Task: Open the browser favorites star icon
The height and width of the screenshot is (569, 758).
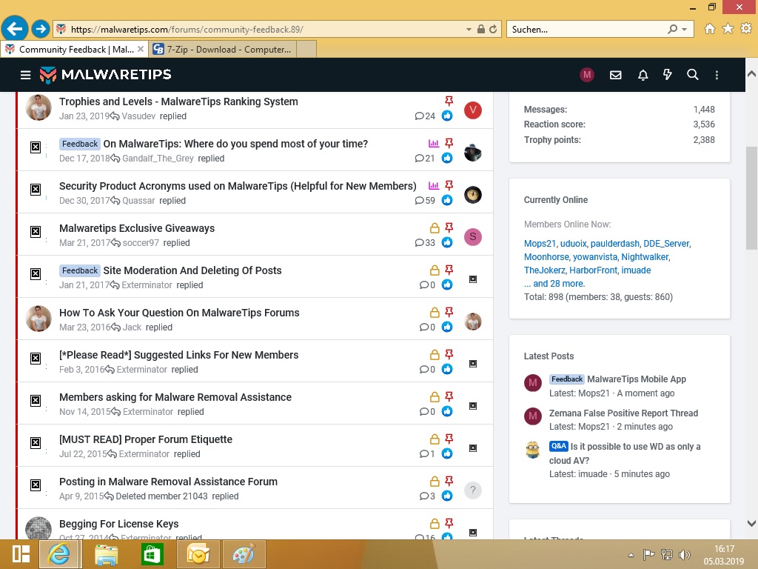Action: pos(728,29)
